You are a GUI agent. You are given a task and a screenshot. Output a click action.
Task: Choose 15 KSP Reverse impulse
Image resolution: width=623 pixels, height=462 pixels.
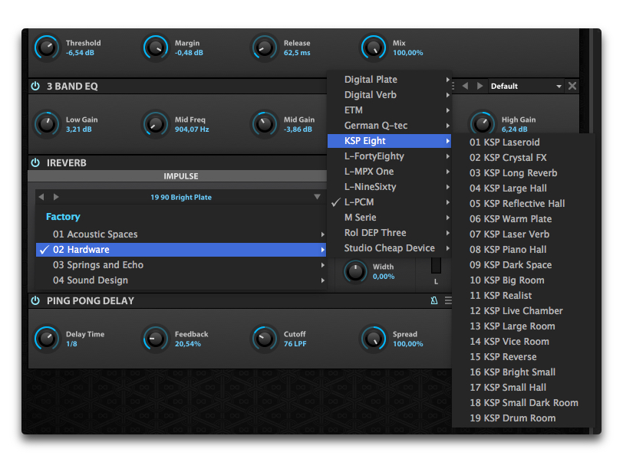pos(524,357)
